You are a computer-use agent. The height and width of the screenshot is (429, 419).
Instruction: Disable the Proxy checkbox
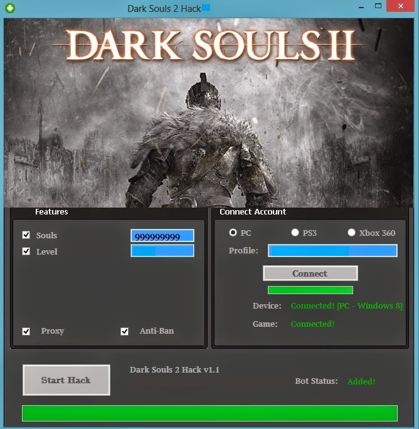point(26,331)
